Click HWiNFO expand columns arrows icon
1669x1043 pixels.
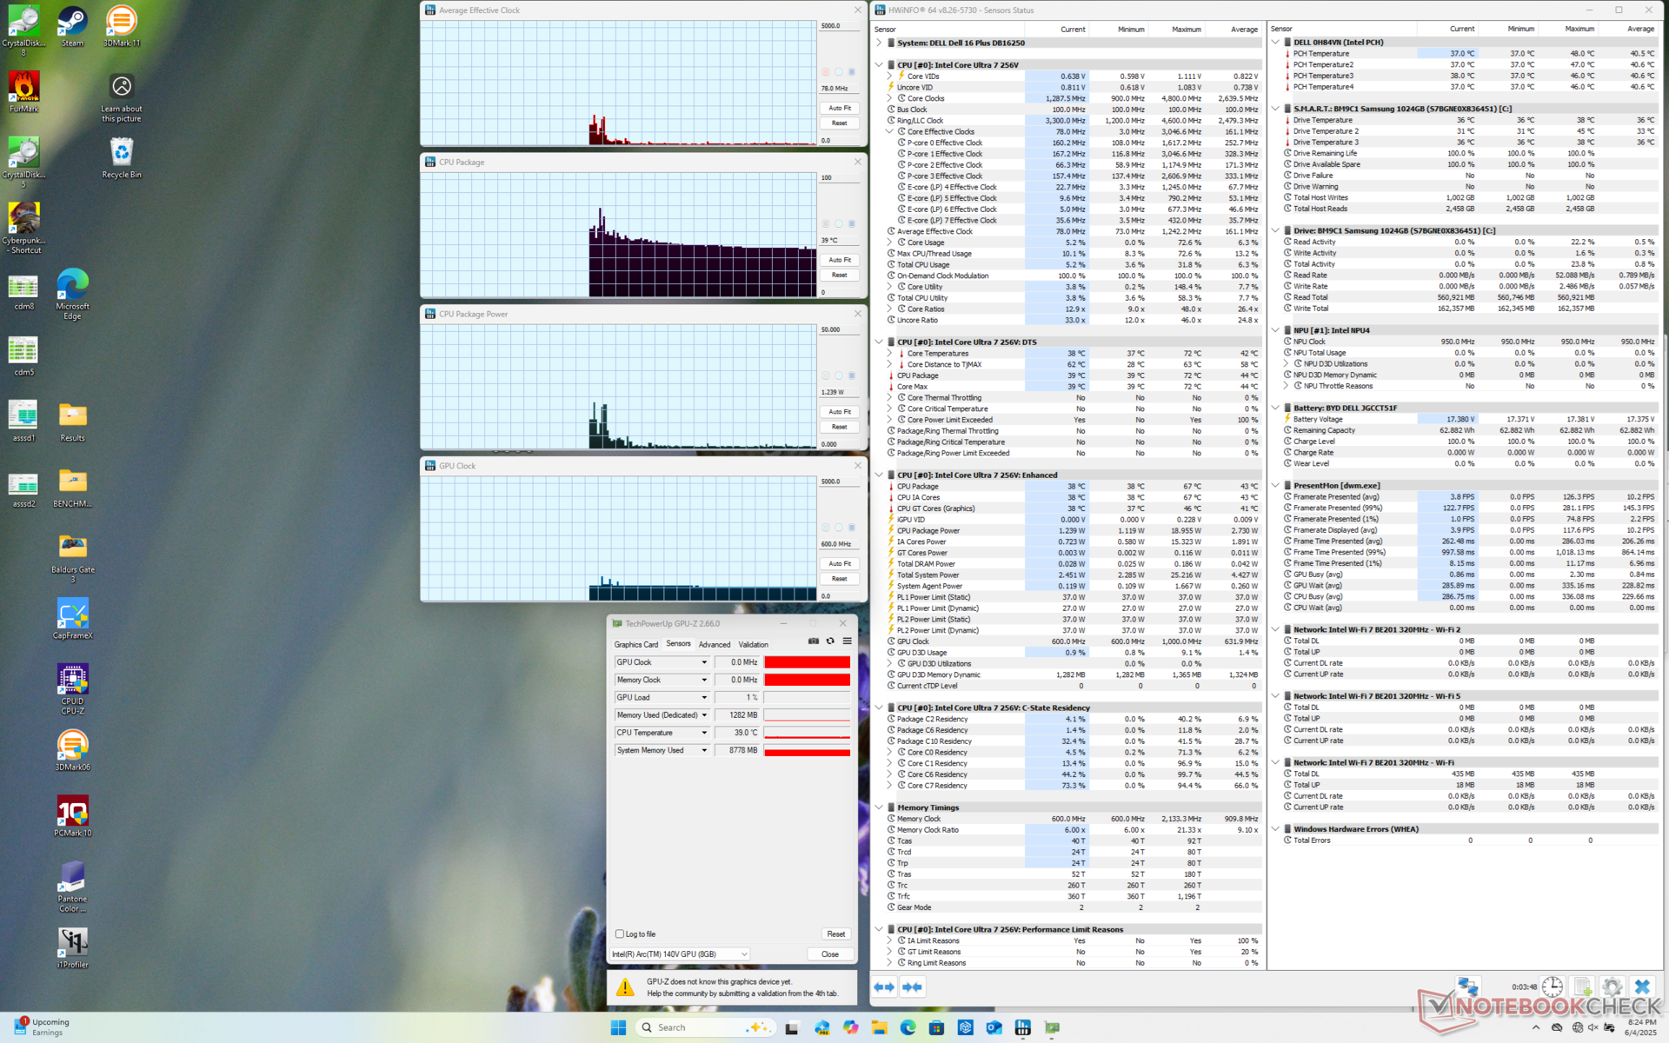pos(884,987)
